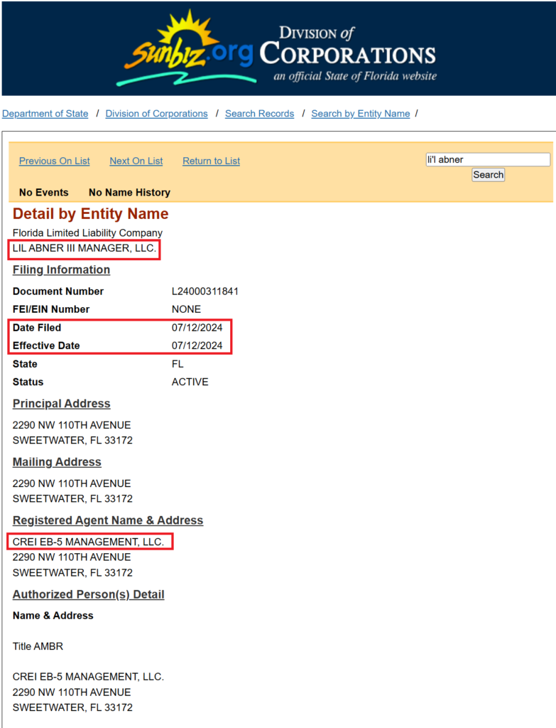Screen dimensions: 556x728
Task: Click the Division of Corporations banner title
Action: pyautogui.click(x=348, y=46)
